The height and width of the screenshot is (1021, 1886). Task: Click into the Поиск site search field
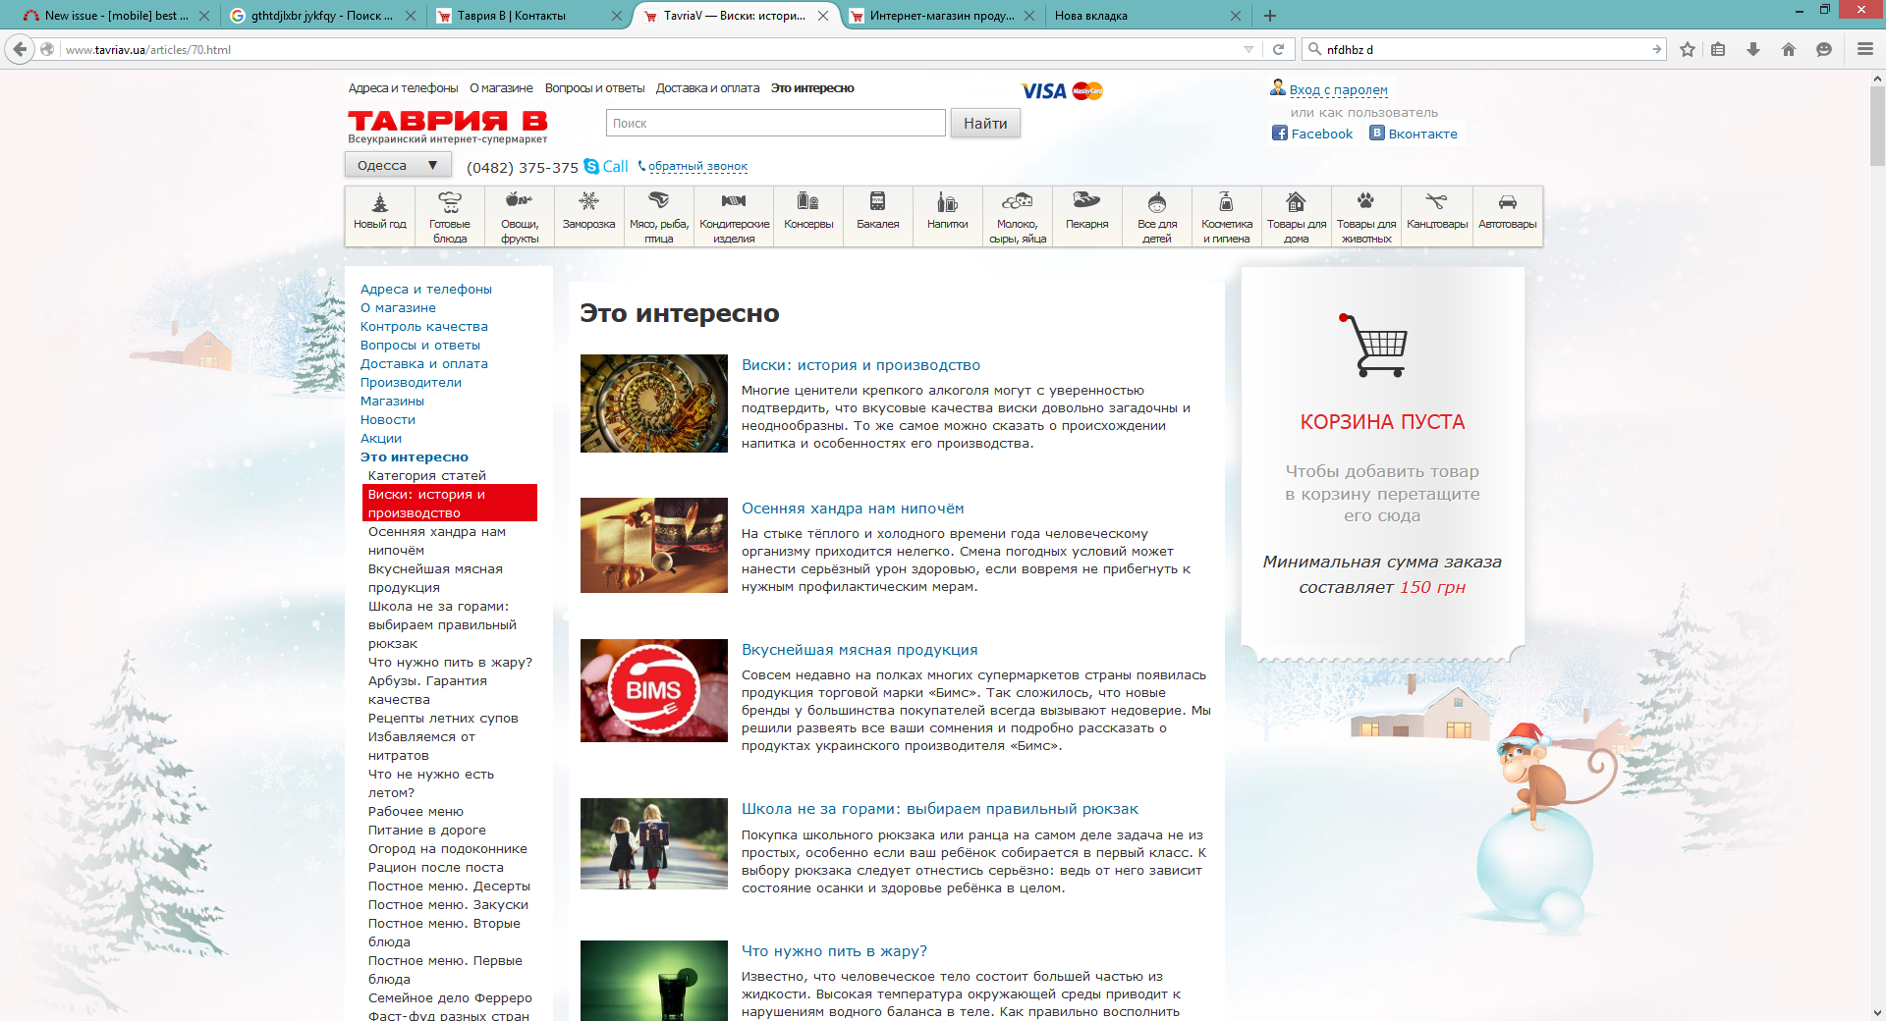coord(775,124)
